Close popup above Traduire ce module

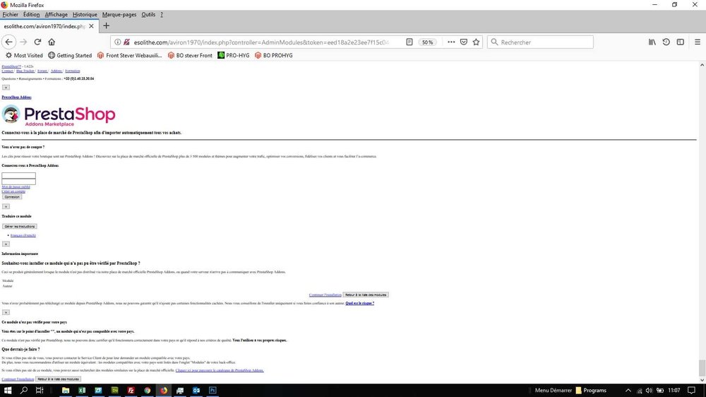(6, 206)
